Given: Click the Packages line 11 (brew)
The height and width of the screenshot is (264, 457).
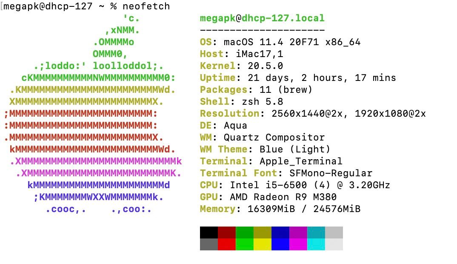Looking at the screenshot, I should (x=256, y=89).
